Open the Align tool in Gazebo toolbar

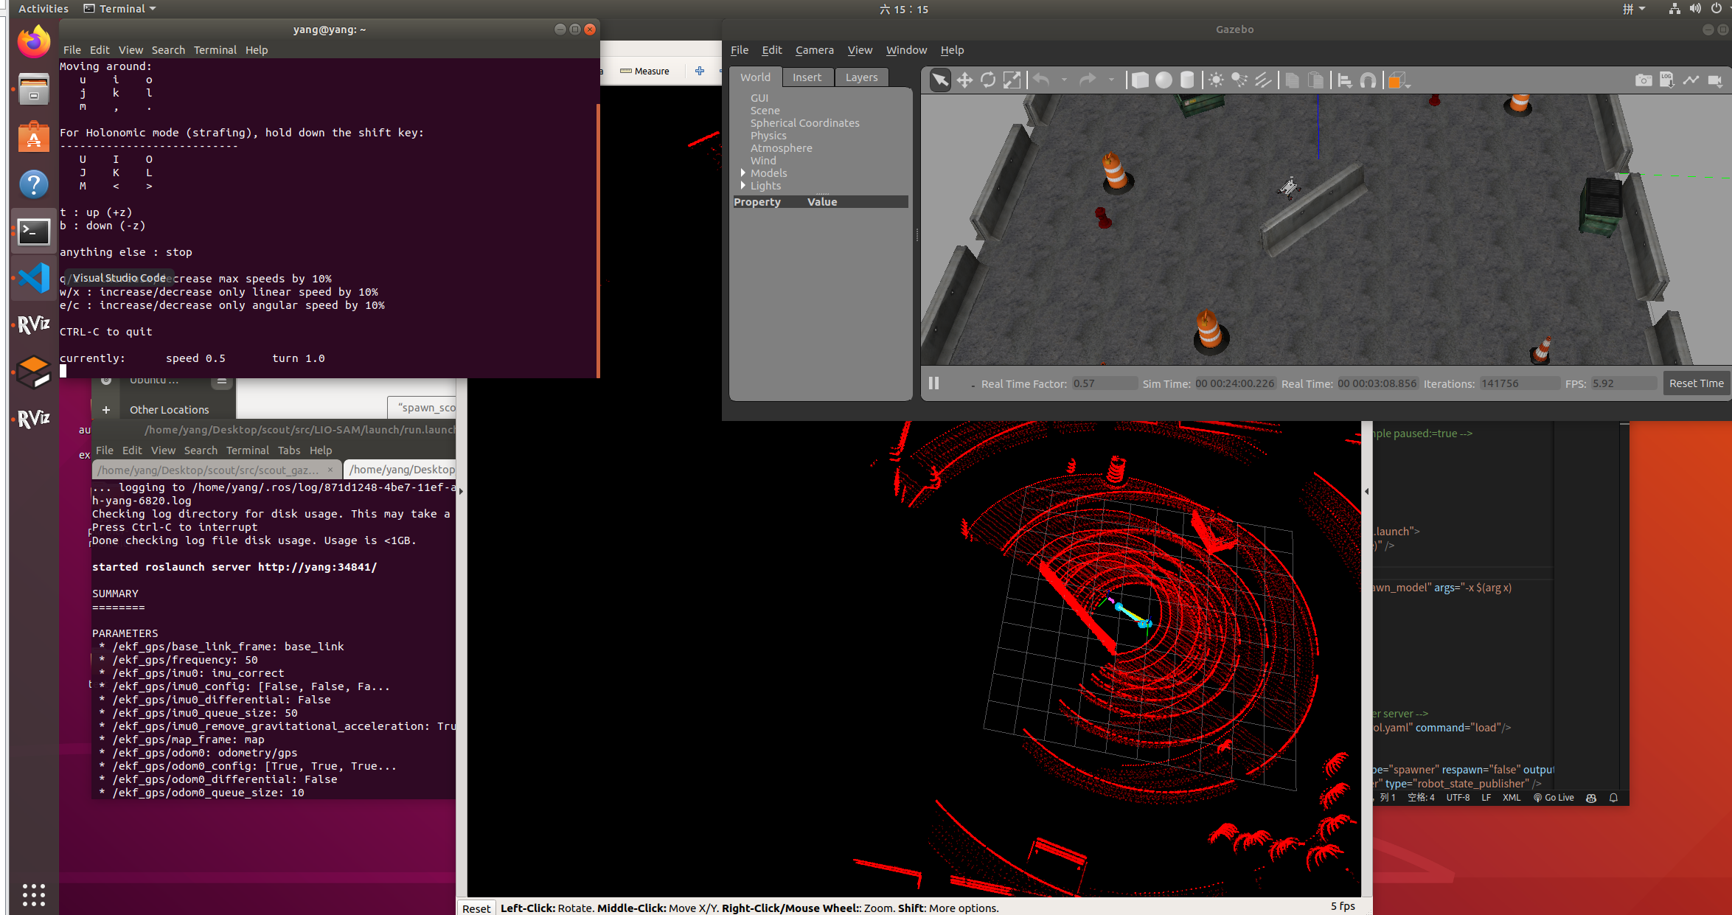1344,80
